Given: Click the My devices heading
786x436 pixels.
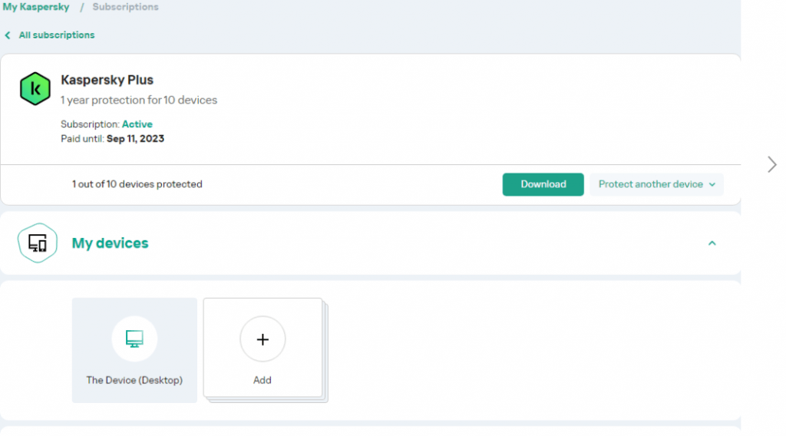Looking at the screenshot, I should click(111, 243).
